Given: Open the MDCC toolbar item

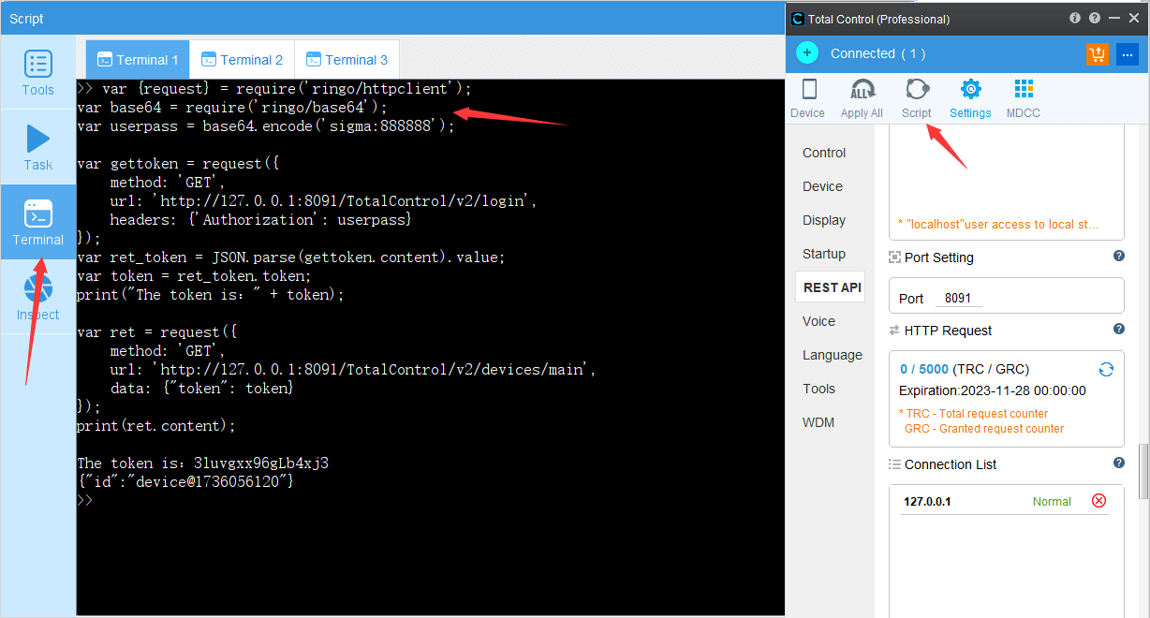Looking at the screenshot, I should click(1024, 99).
